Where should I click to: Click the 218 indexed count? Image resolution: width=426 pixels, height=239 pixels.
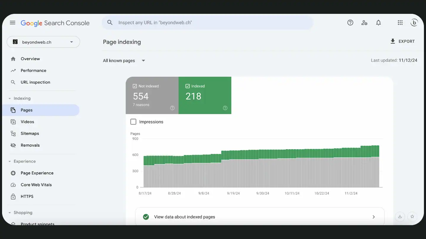click(193, 96)
